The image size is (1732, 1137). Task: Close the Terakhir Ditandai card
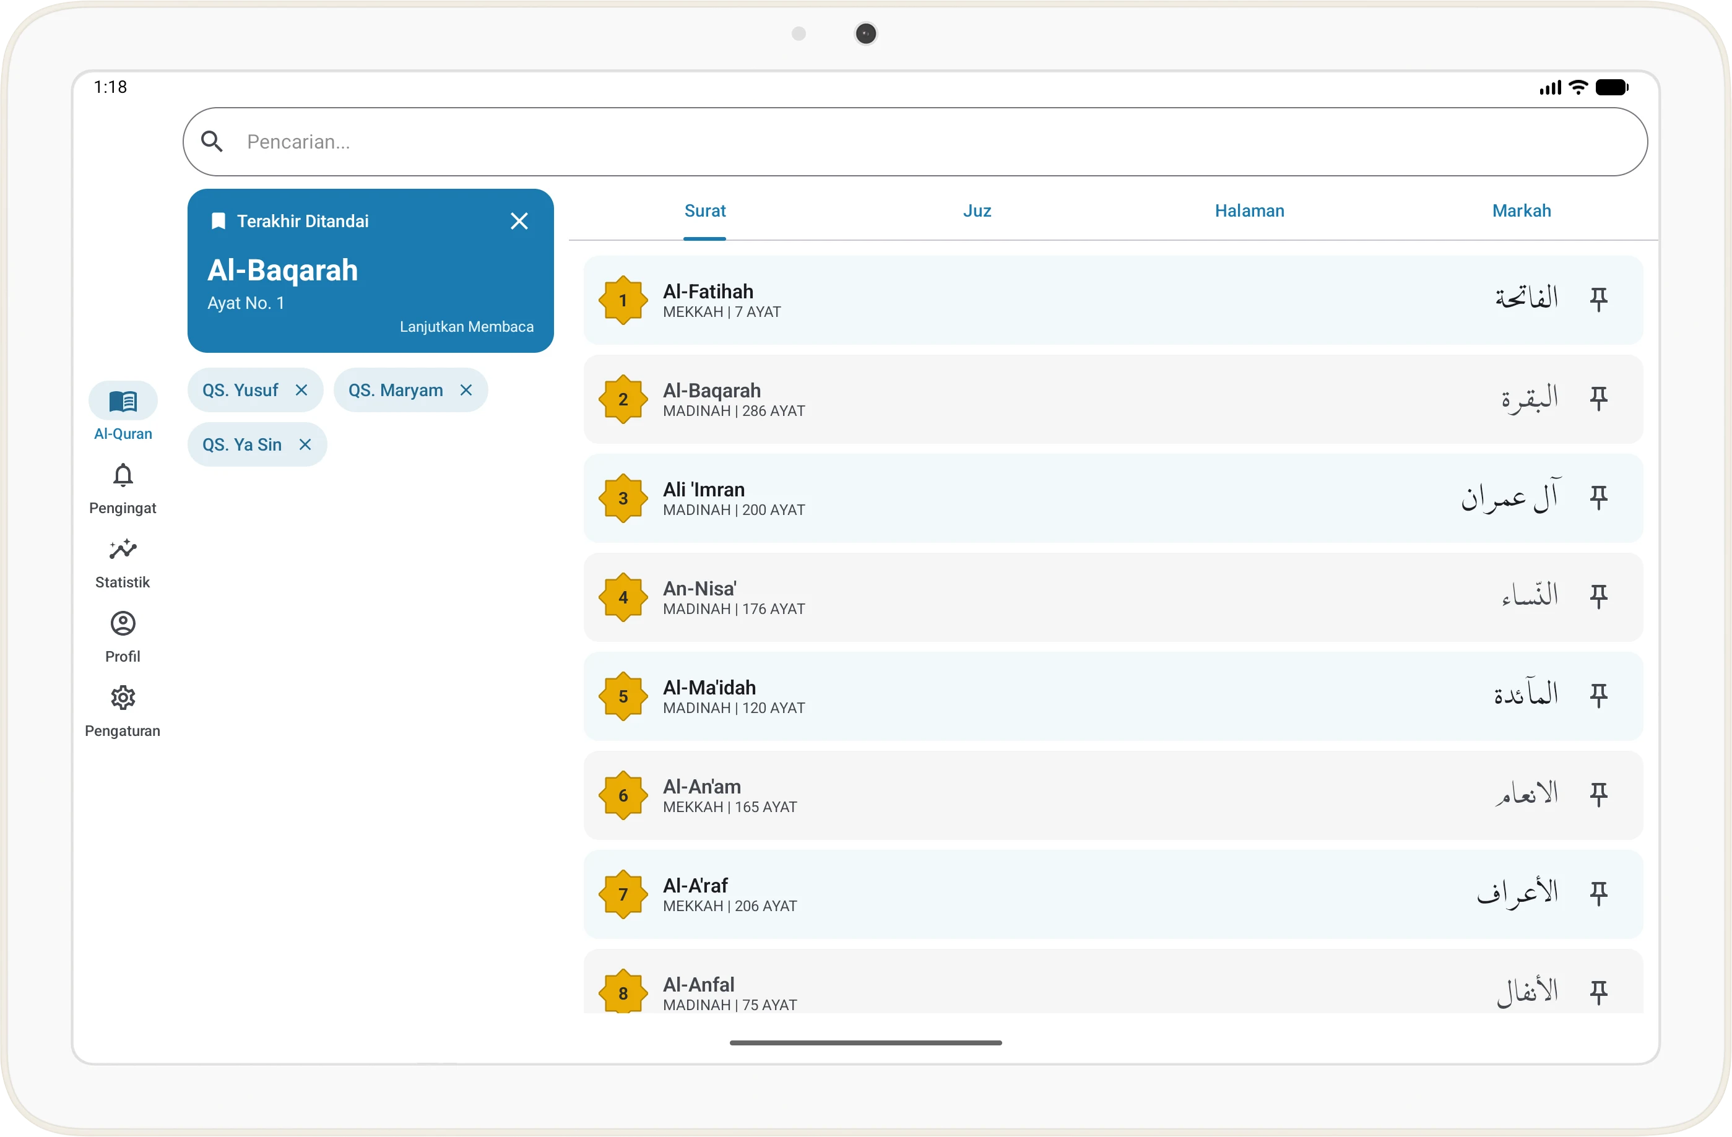(519, 221)
